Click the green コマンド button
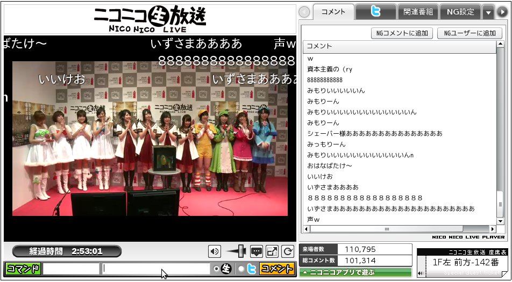Screen dimensions: 512x282 [23, 269]
